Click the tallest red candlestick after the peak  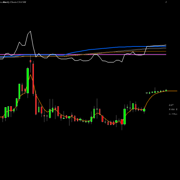pos(33,79)
